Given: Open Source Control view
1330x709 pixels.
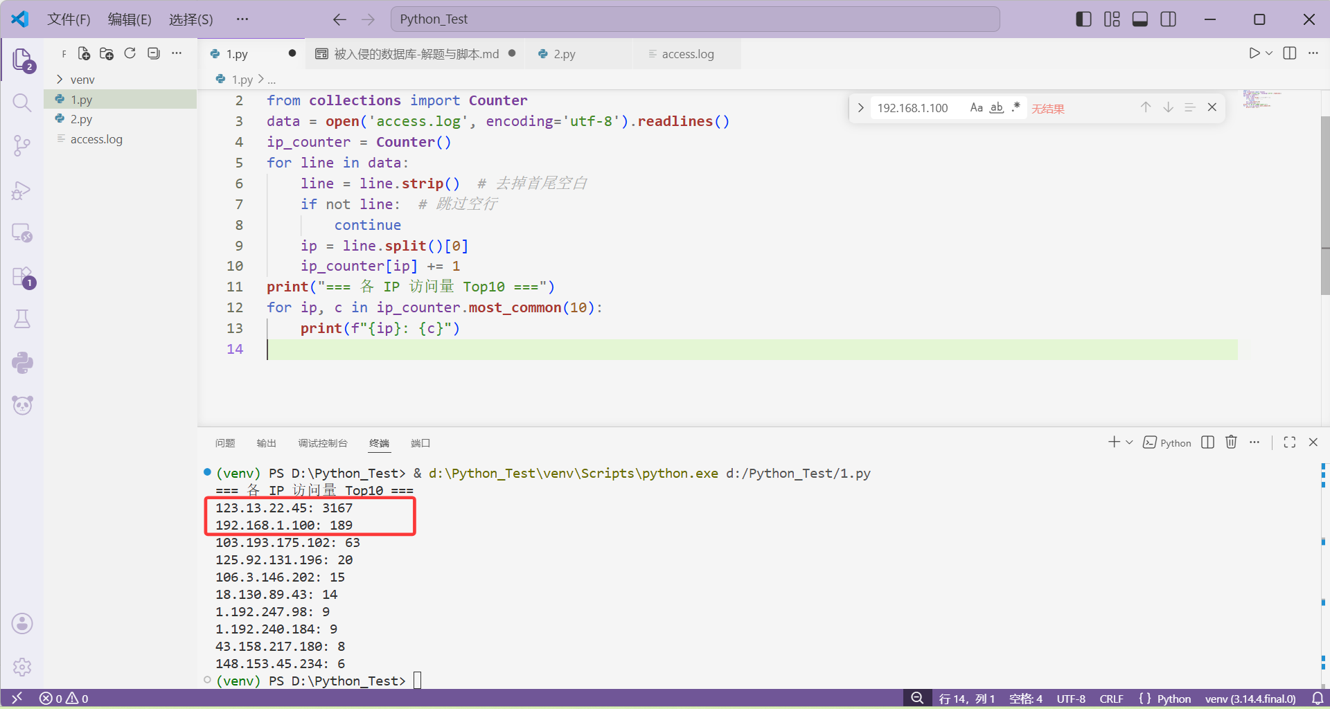Looking at the screenshot, I should pos(22,146).
